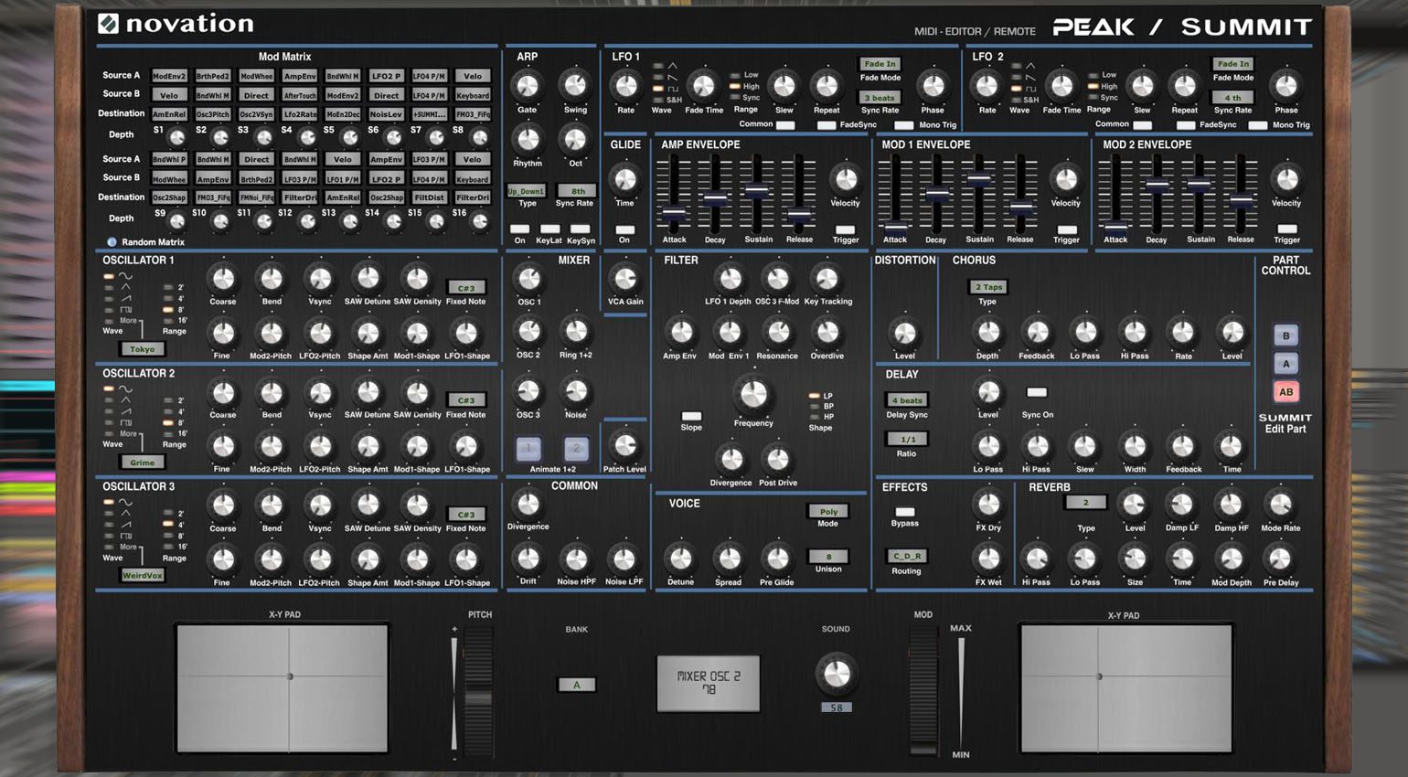Toggle the Glide On switch
The width and height of the screenshot is (1408, 777).
point(624,230)
